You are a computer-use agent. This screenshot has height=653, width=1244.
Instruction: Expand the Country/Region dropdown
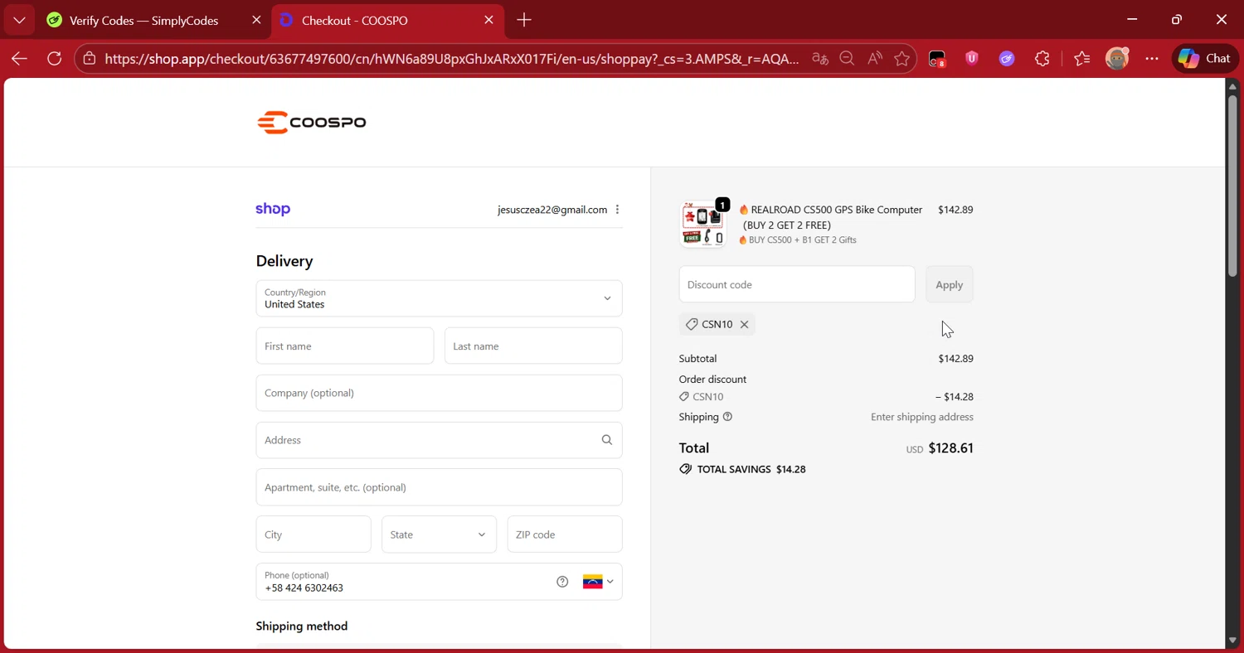tap(439, 298)
